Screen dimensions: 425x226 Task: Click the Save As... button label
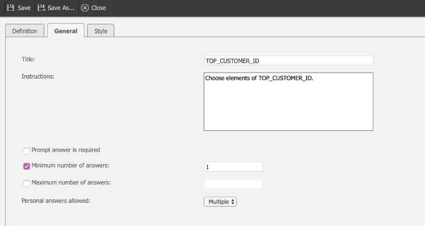(61, 8)
